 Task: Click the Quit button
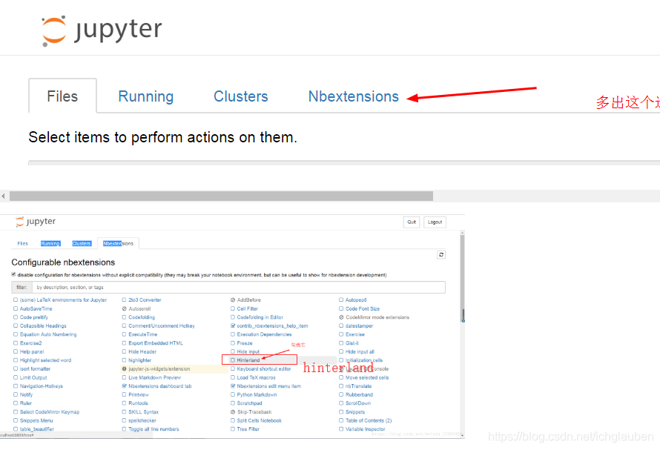tap(412, 222)
